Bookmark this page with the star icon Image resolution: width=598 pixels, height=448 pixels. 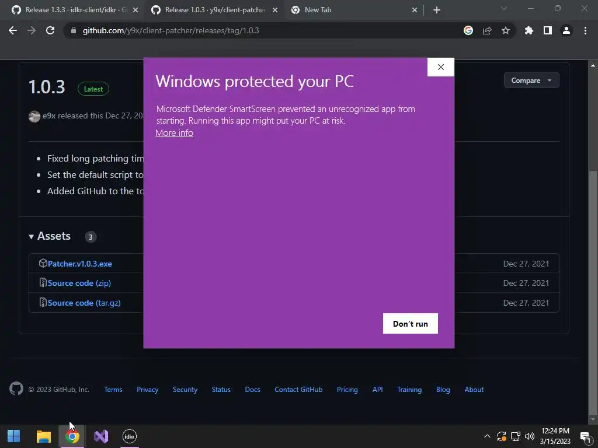click(505, 30)
